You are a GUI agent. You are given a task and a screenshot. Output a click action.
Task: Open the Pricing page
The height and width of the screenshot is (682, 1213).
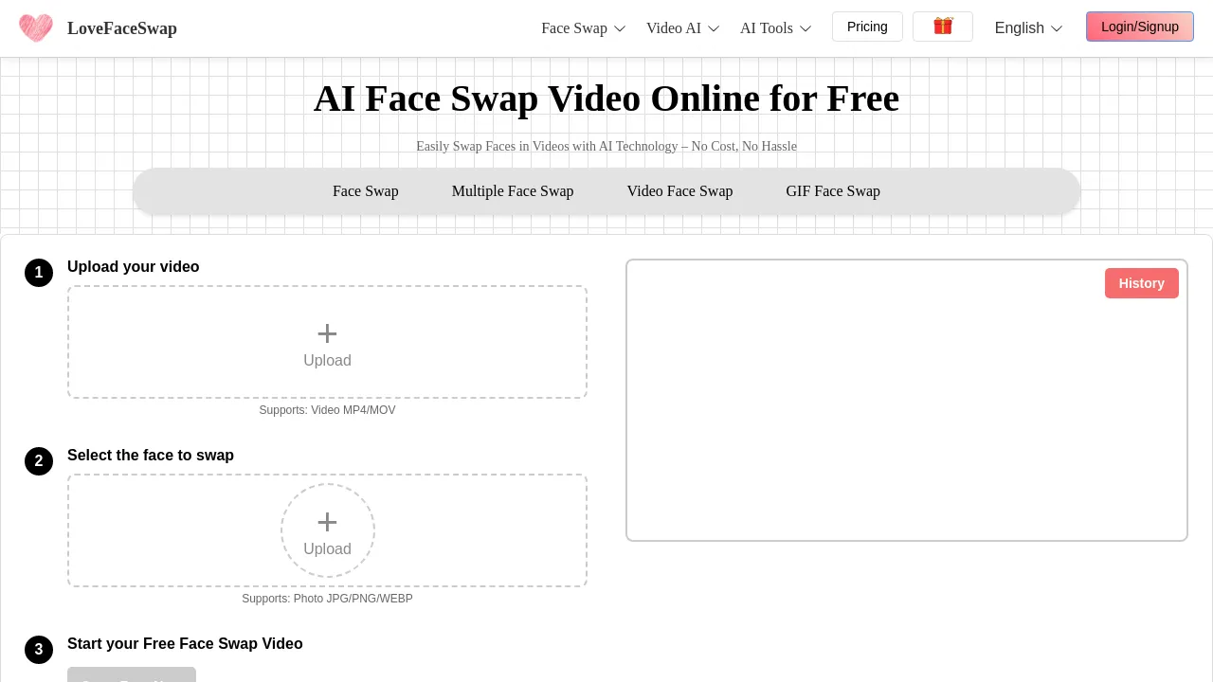(867, 27)
